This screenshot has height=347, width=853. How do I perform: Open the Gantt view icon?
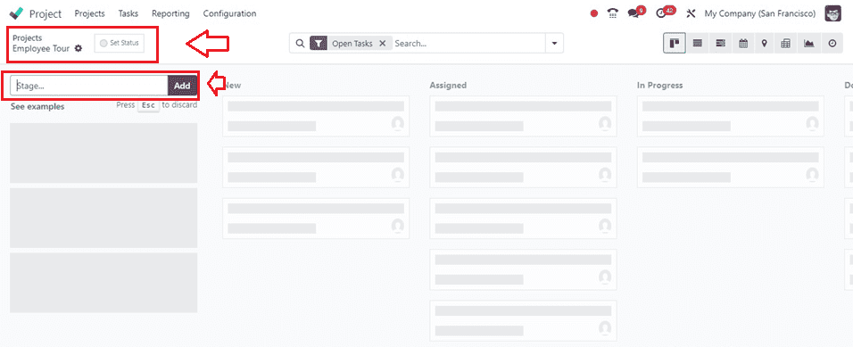[x=720, y=44]
